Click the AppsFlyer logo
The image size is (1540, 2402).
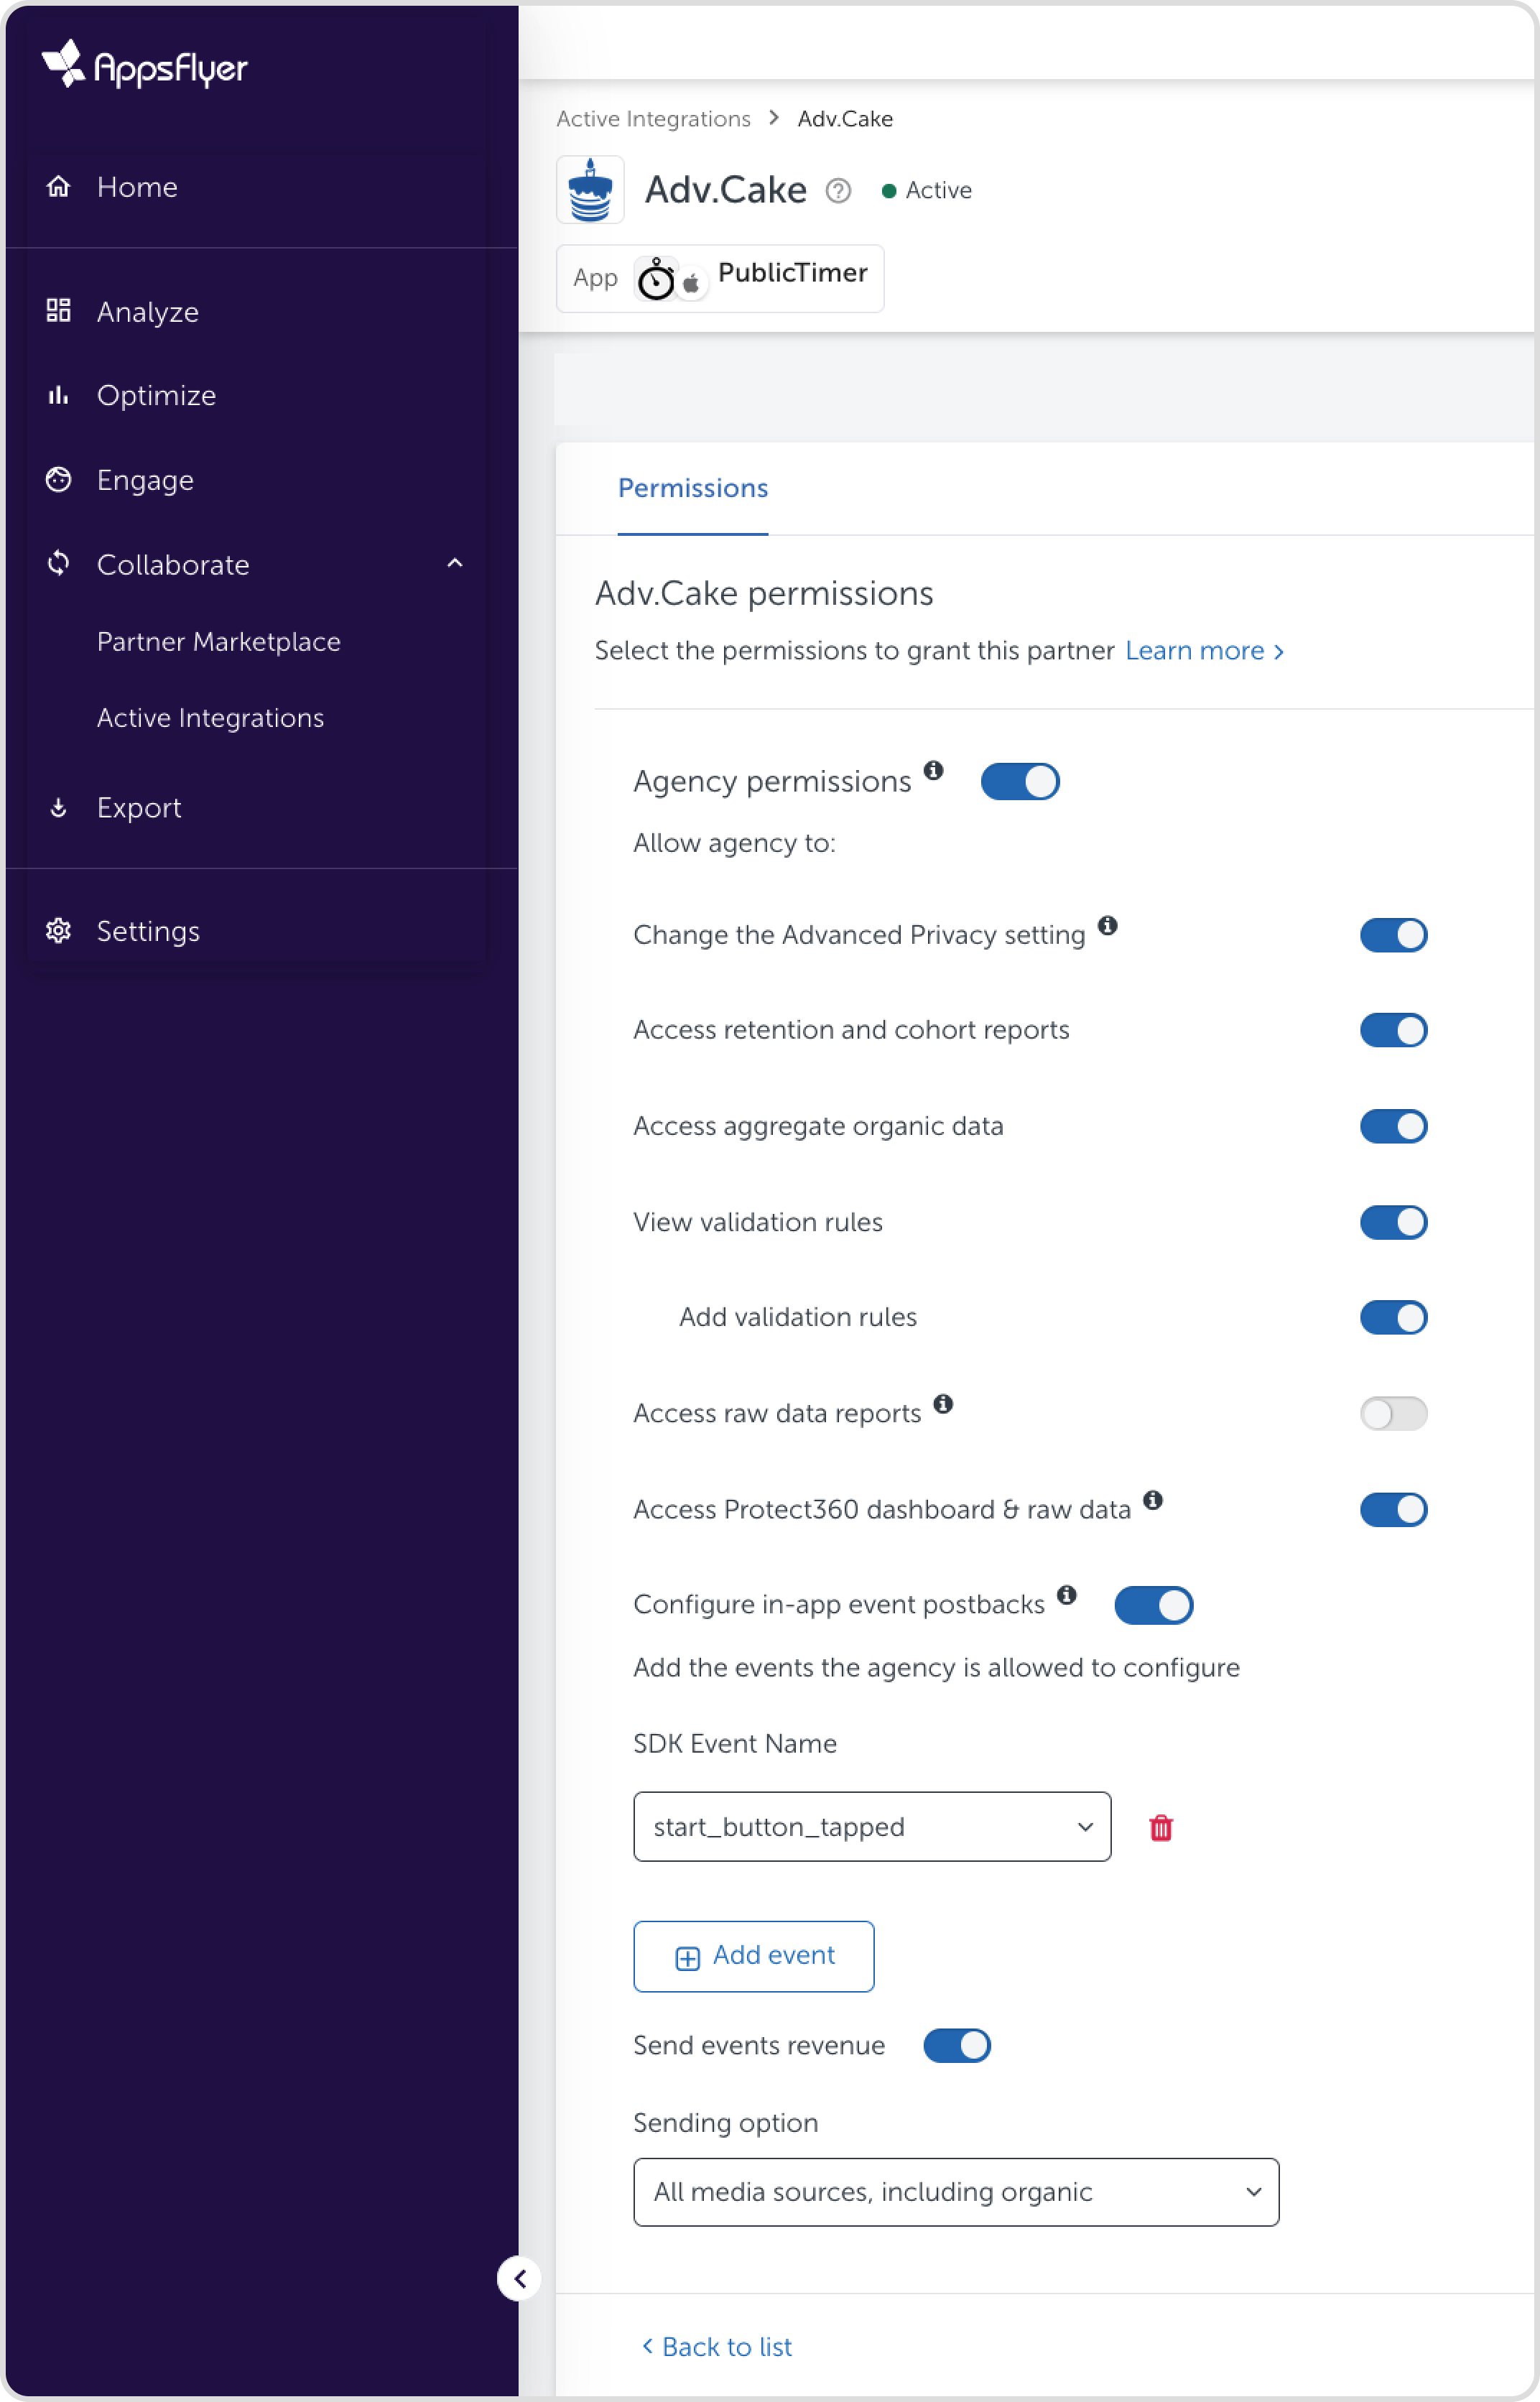click(145, 65)
